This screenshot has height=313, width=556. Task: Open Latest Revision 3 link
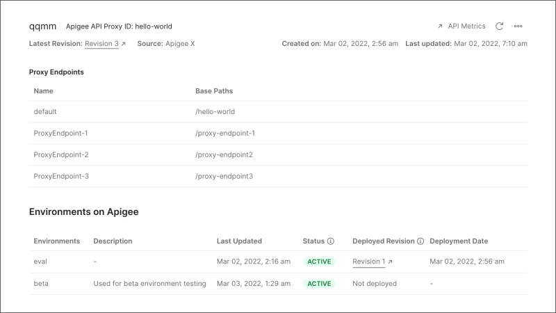(x=101, y=44)
